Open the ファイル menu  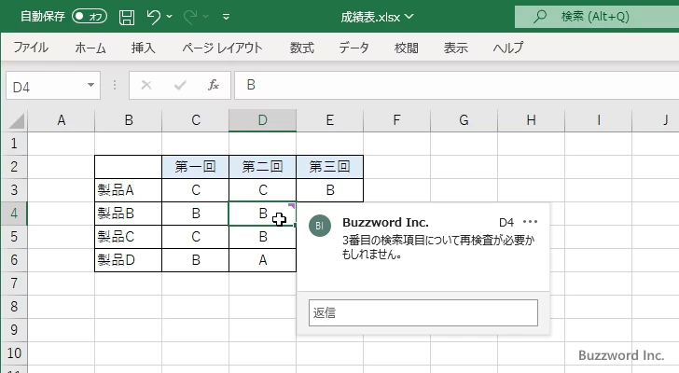point(31,48)
